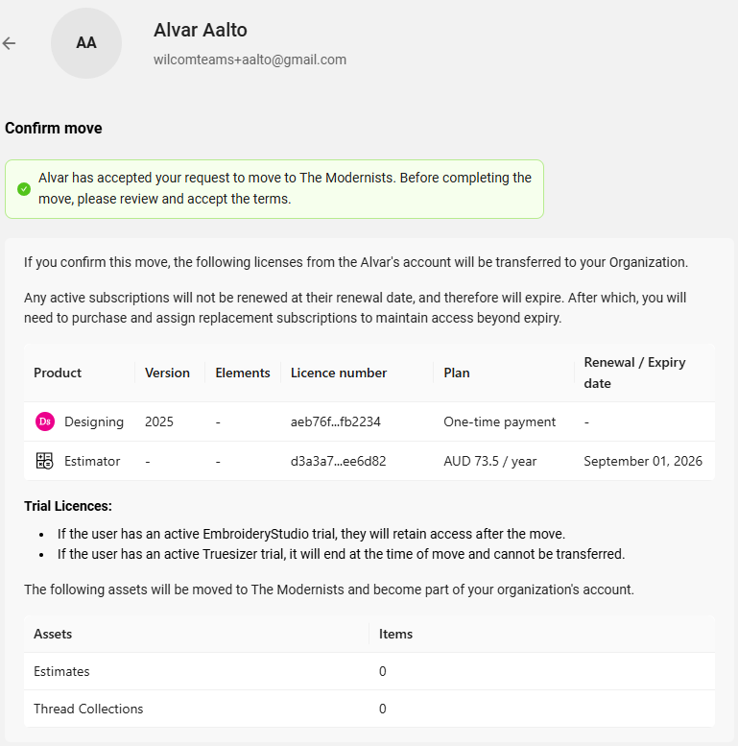
Task: Select licence number aeb76f...fb2234
Action: 335,421
